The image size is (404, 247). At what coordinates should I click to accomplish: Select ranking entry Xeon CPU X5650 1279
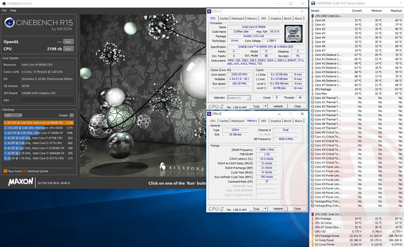[38, 128]
